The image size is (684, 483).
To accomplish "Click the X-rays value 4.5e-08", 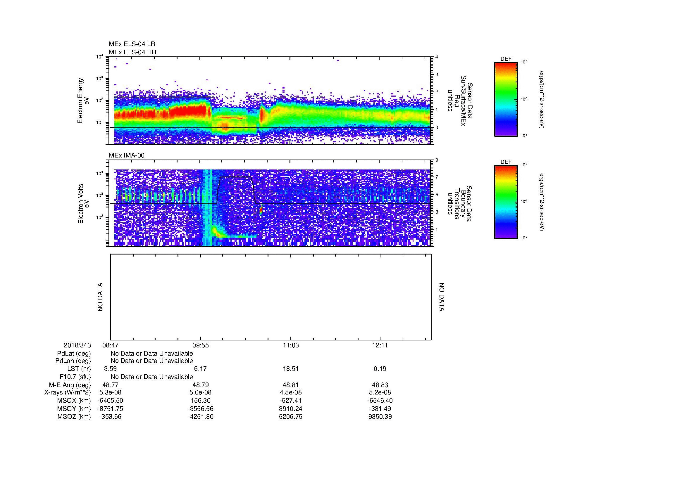I will [x=290, y=392].
